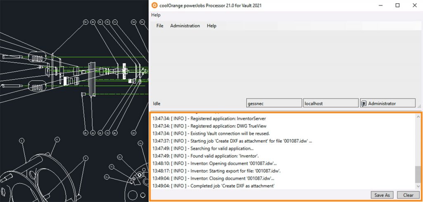Select log line 'Starting job Create DXF as attachment'
This screenshot has width=423, height=202.
coord(232,141)
